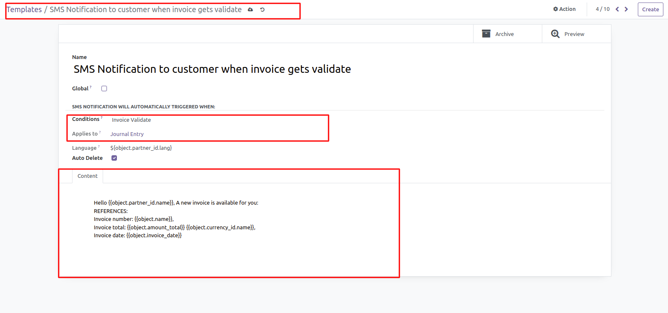
Task: Uncheck the Auto Delete checkbox
Action: click(114, 158)
